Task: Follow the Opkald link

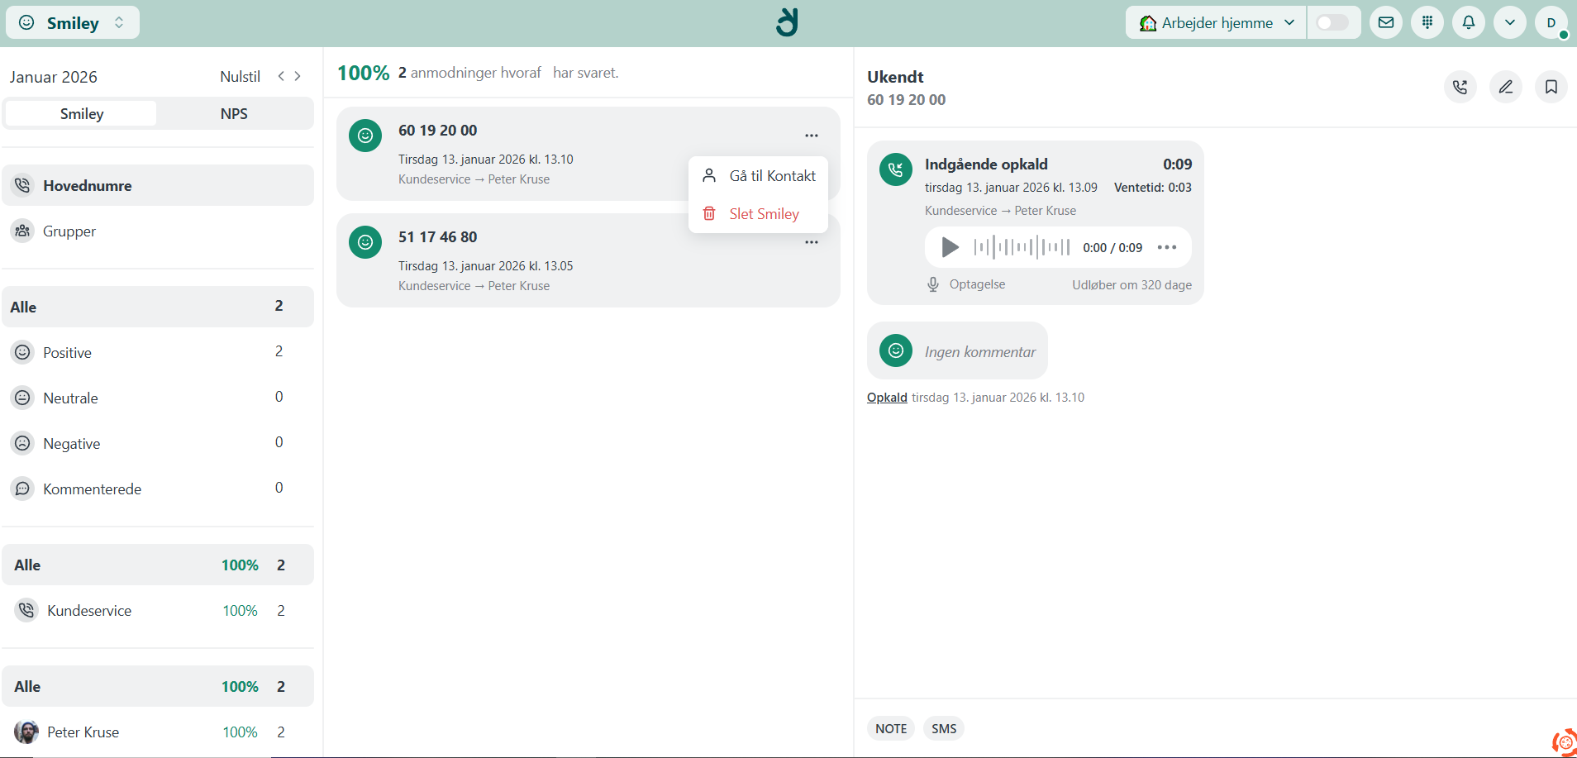Action: (887, 398)
